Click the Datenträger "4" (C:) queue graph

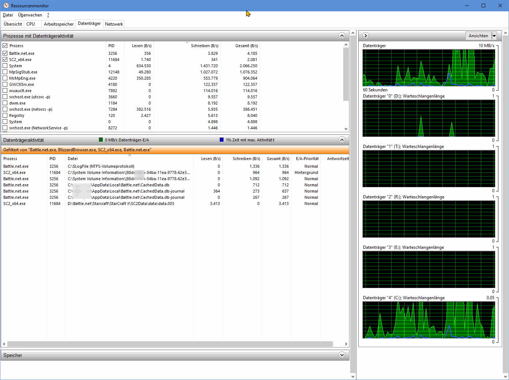428,320
